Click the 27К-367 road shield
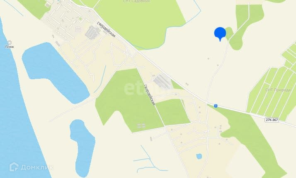Screen dimensions: 296x178 pyautogui.click(x=272, y=120)
